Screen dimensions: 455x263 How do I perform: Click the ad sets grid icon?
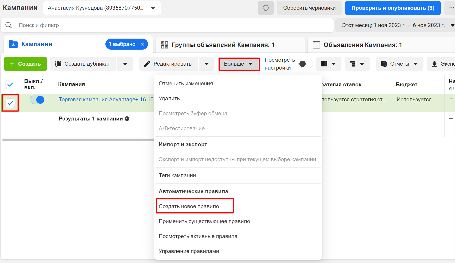pyautogui.click(x=165, y=45)
